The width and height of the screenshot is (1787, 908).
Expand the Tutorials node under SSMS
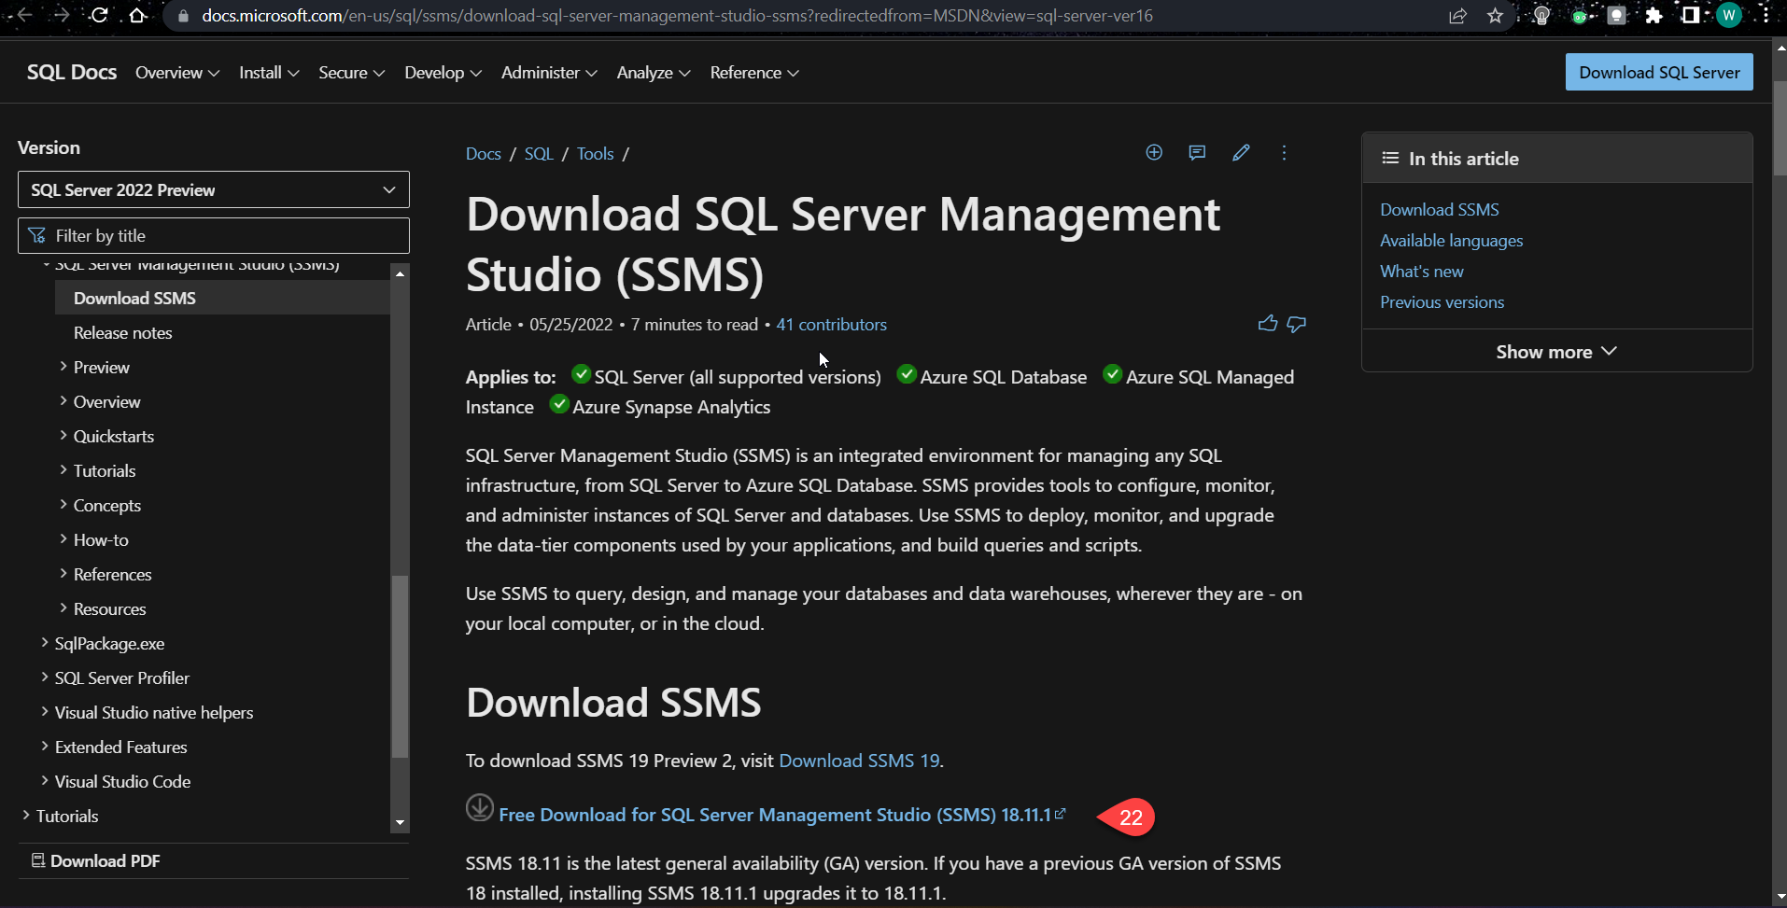(x=63, y=470)
